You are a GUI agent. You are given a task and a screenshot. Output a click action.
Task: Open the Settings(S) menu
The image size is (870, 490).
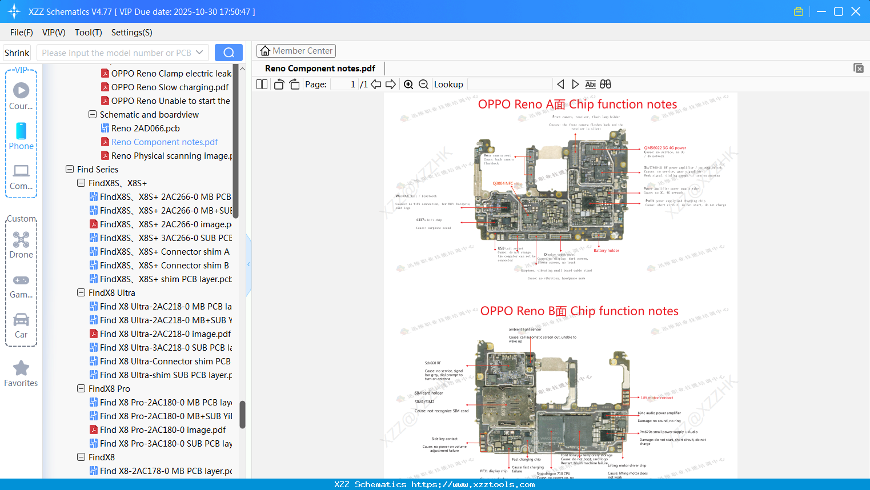[x=132, y=33]
